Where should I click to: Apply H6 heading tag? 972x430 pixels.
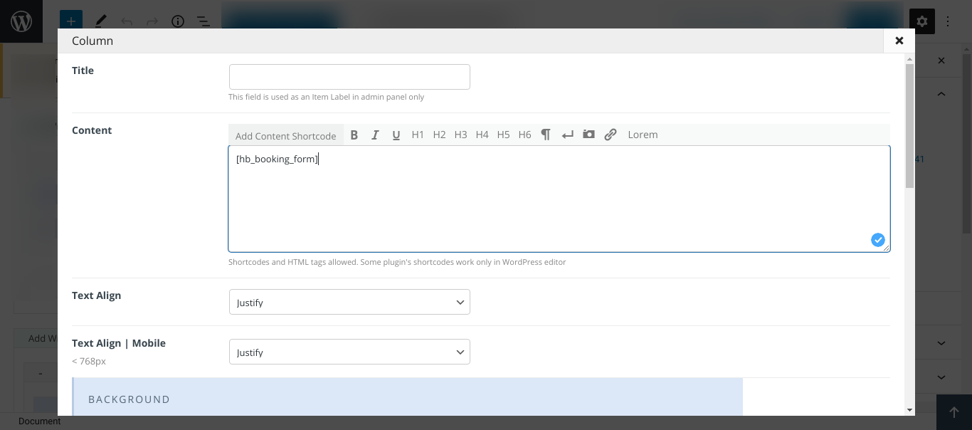(x=524, y=135)
